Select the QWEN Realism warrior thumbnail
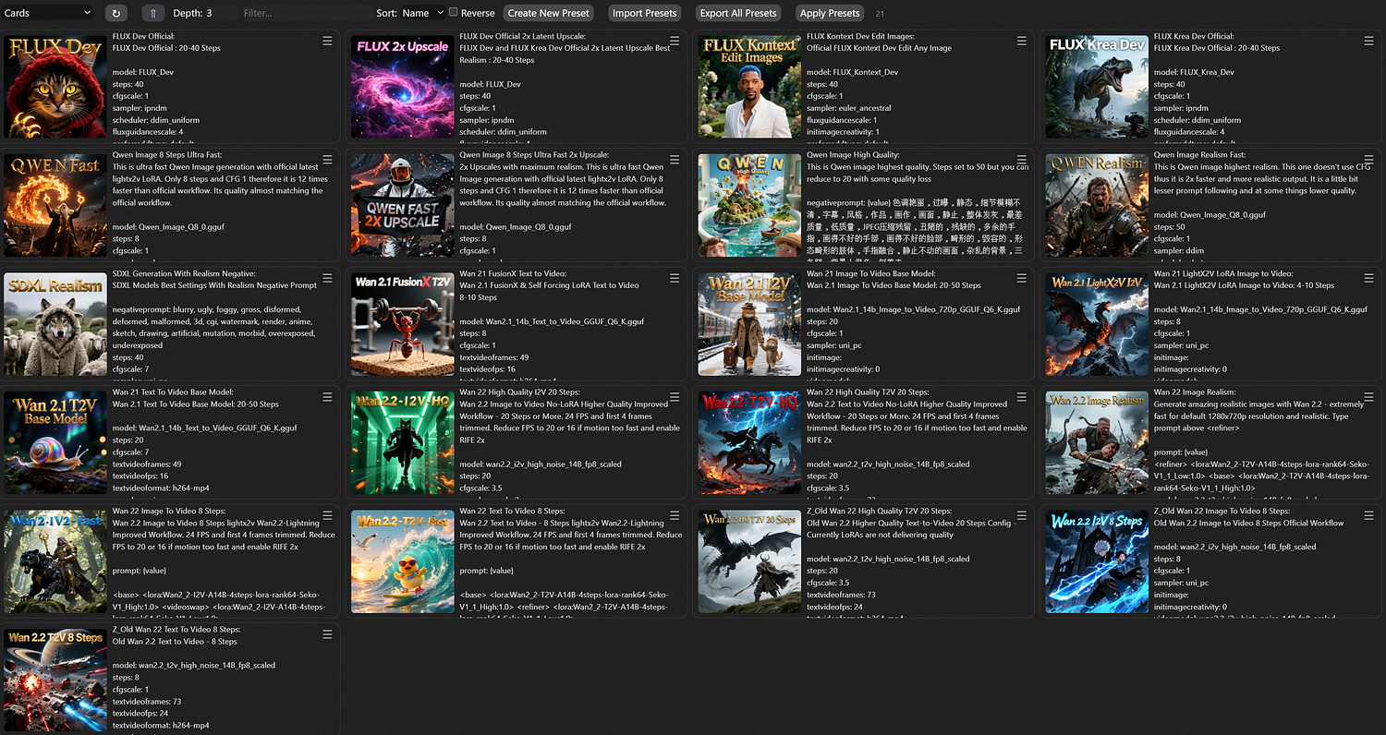The width and height of the screenshot is (1386, 735). point(1097,206)
